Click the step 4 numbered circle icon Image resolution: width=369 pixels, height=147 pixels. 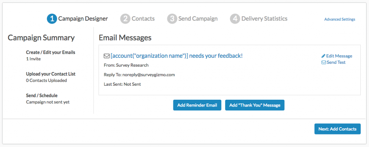click(x=235, y=19)
